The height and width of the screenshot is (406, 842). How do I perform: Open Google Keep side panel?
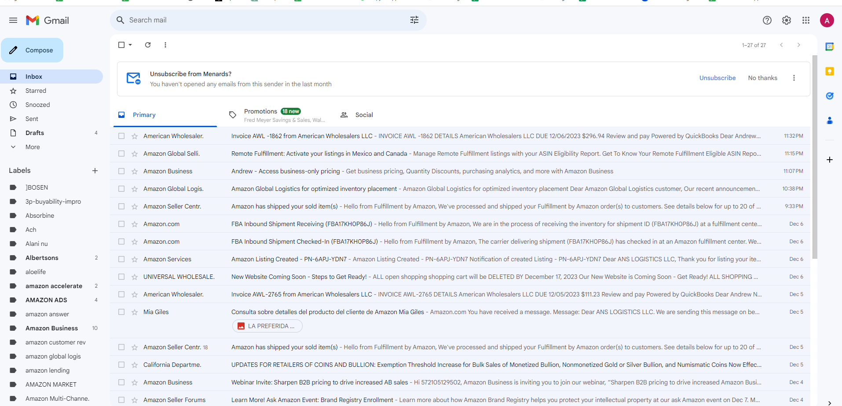click(x=830, y=71)
